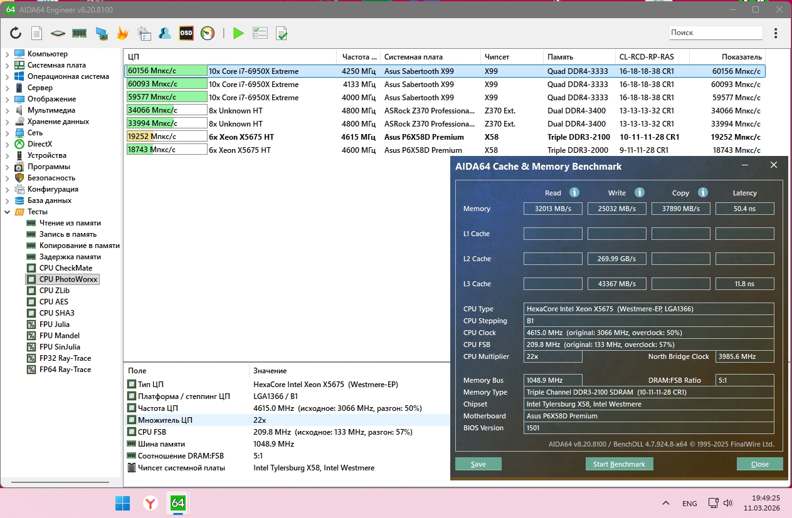Expand the Сервер tree node
Screen dimensions: 792x518
point(8,88)
